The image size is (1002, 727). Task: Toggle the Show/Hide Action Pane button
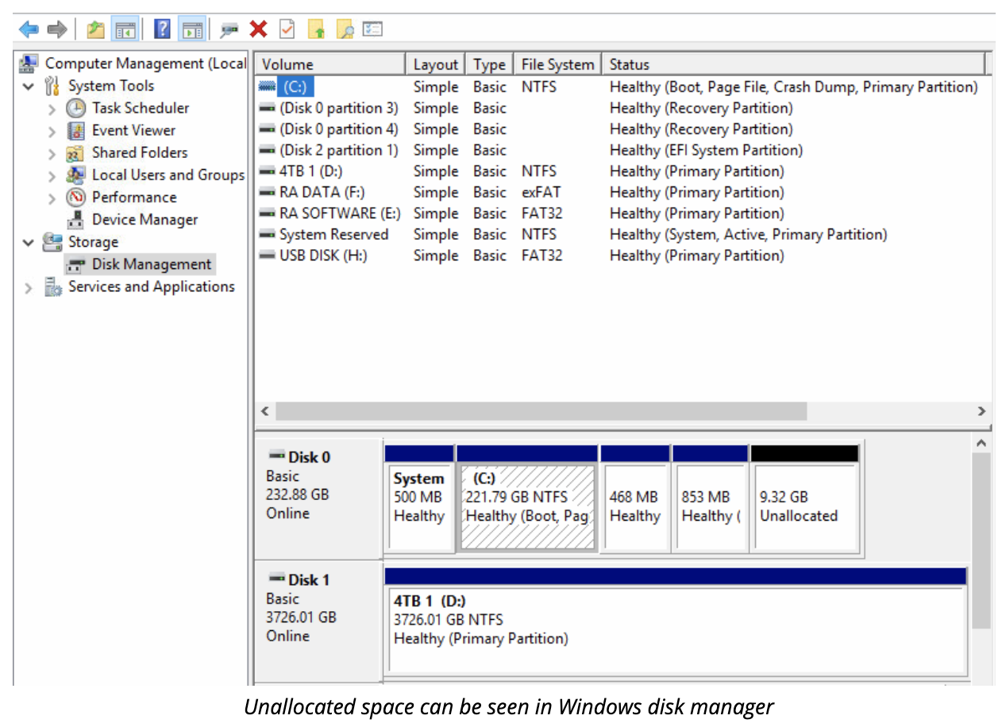191,30
